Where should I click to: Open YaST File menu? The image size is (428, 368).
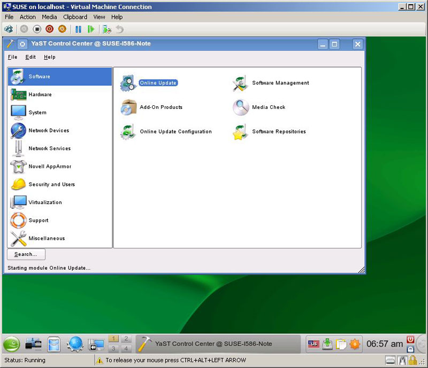tap(12, 57)
